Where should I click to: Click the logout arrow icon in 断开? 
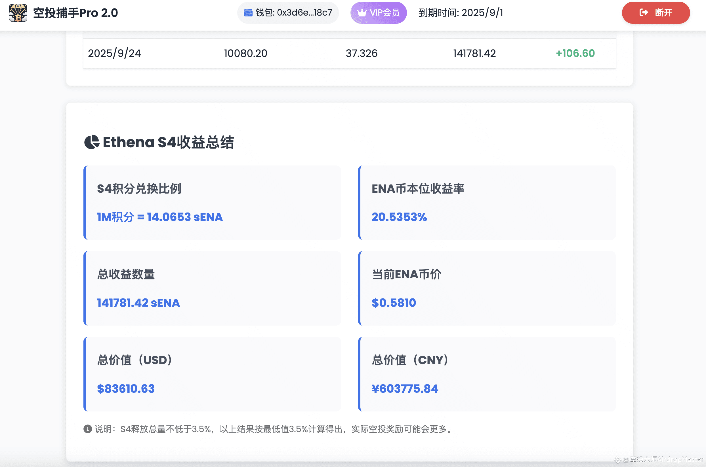(644, 12)
